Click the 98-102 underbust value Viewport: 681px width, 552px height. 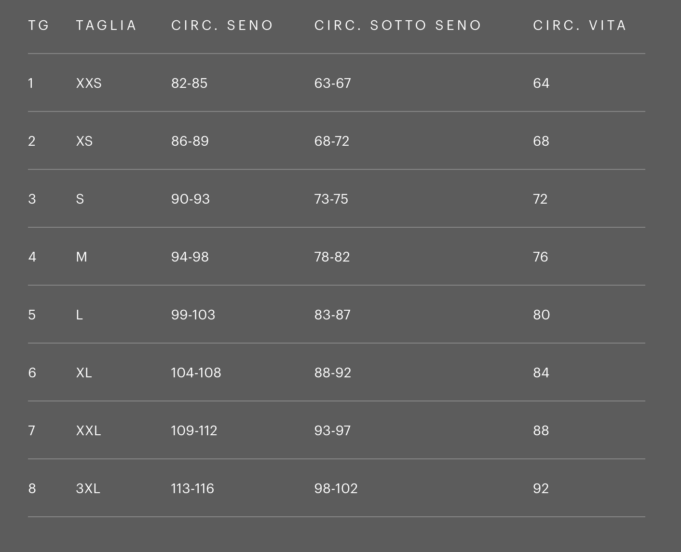(336, 488)
